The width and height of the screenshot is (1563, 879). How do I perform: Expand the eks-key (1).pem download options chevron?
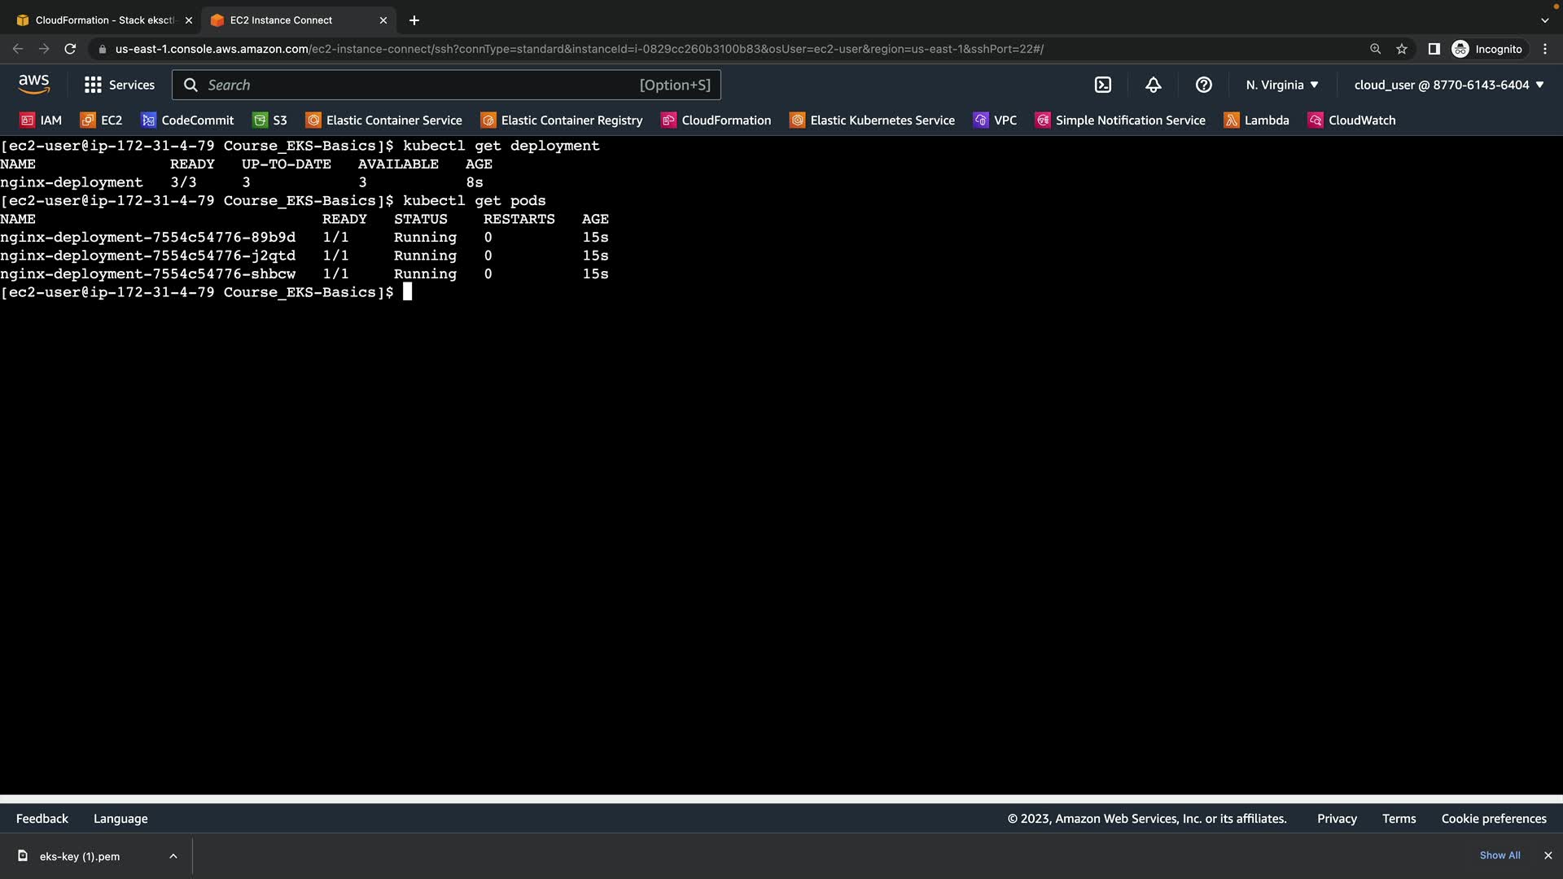(173, 856)
